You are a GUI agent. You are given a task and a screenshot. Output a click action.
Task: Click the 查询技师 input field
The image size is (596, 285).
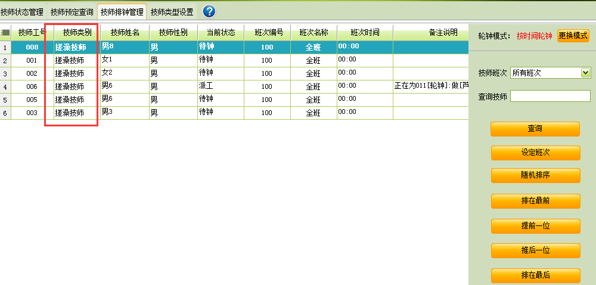(550, 96)
